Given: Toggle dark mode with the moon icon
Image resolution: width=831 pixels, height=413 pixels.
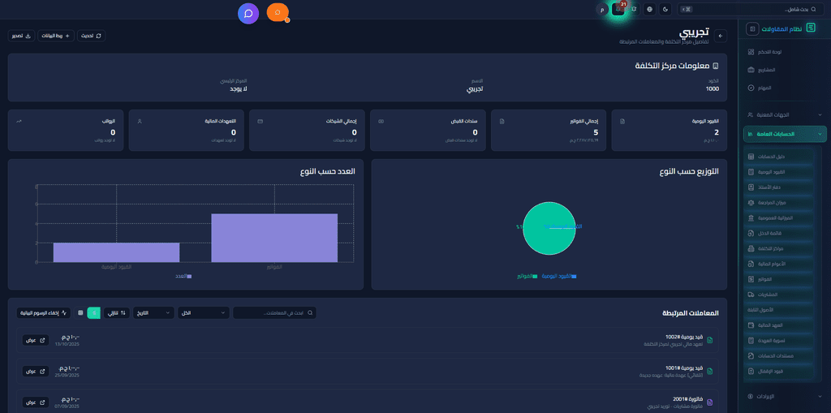Looking at the screenshot, I should click(x=666, y=9).
